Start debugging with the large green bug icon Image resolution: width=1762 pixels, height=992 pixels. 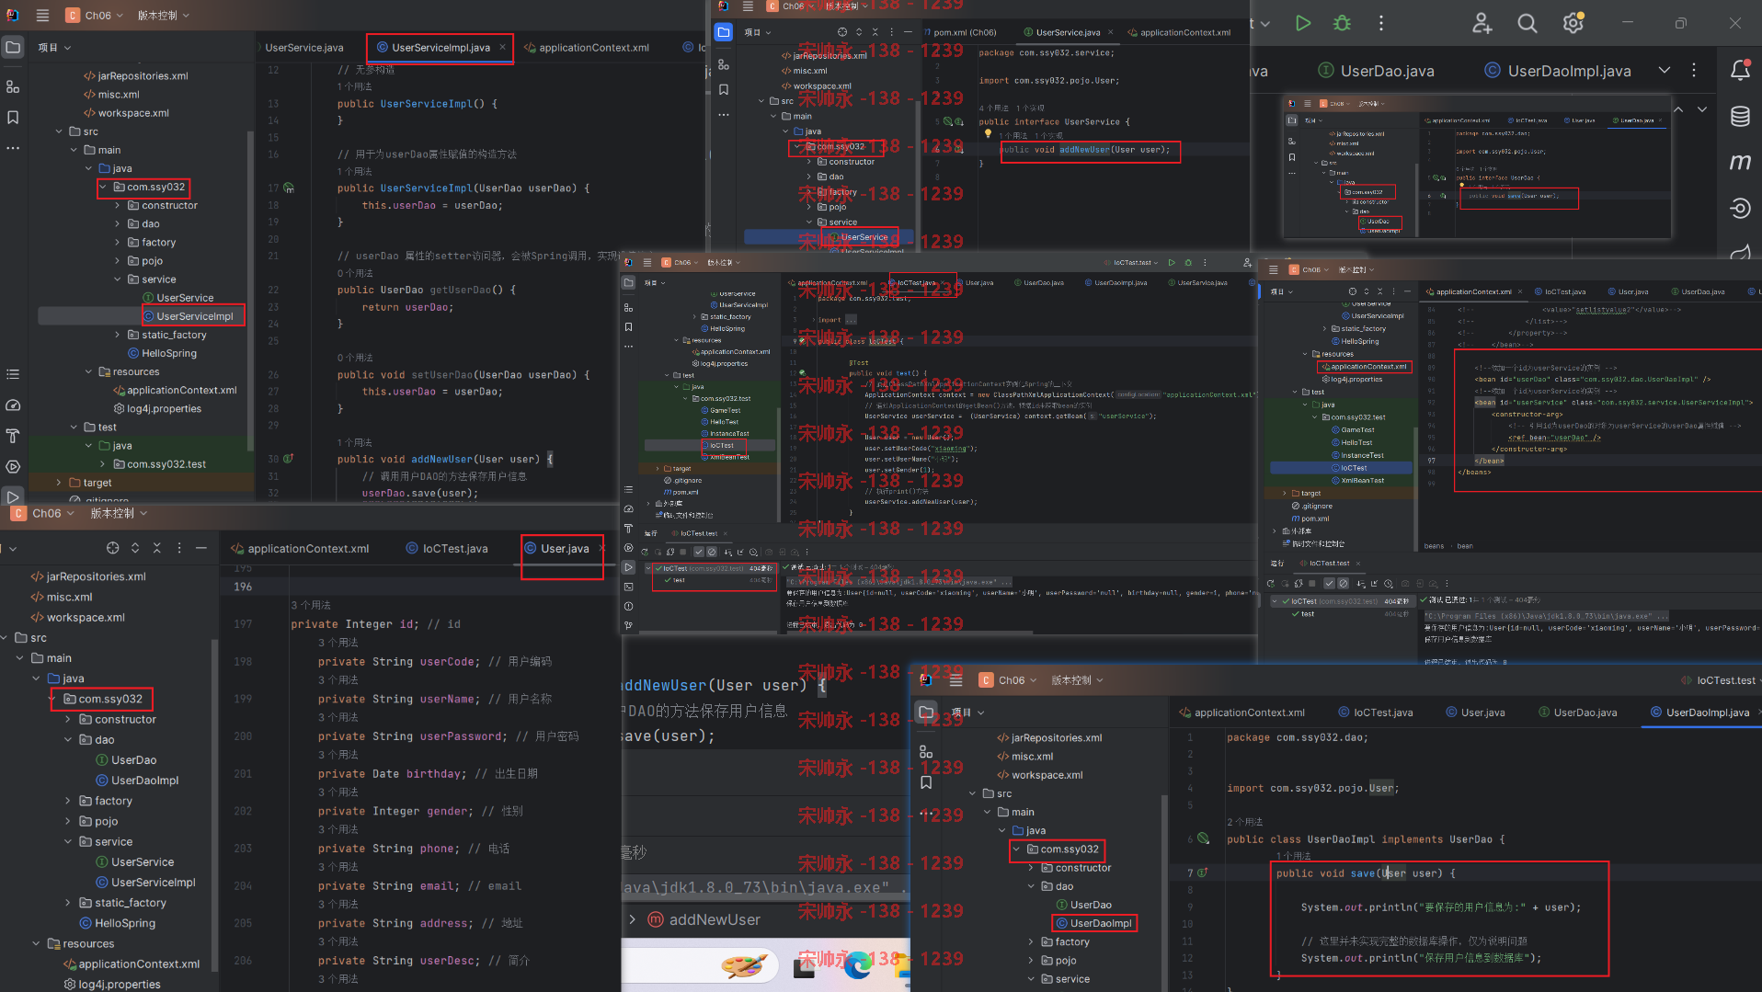tap(1343, 24)
